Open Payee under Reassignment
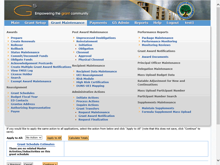Viewport: 220px width, 165px height. tap(15, 111)
